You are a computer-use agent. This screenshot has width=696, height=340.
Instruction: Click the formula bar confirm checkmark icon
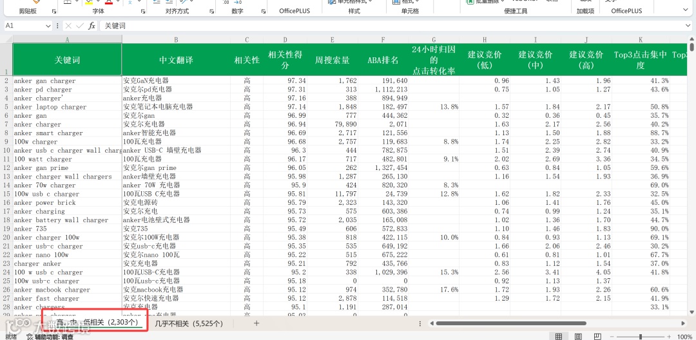point(79,26)
